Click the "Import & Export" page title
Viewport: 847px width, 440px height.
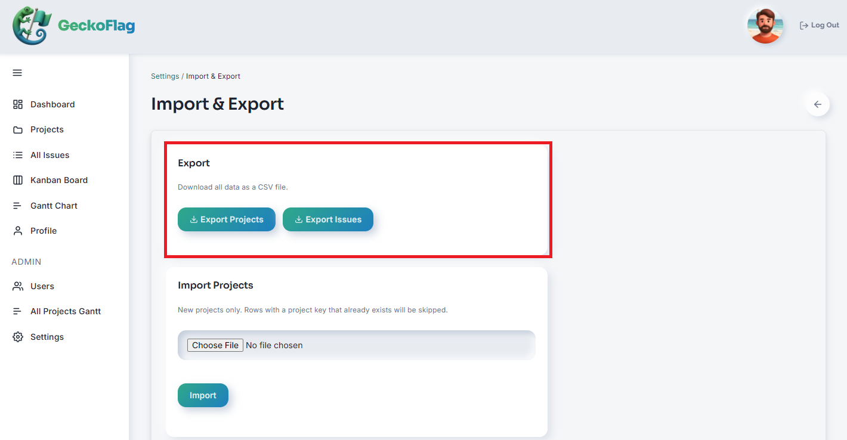coord(217,104)
